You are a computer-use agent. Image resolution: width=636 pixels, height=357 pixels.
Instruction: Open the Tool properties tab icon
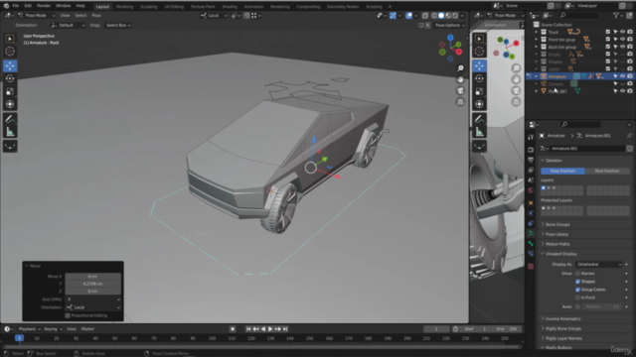coord(531,138)
